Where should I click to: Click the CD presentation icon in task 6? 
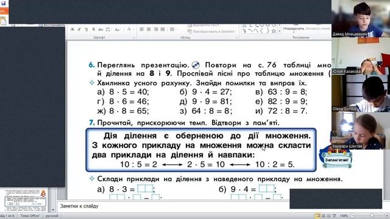(x=196, y=65)
